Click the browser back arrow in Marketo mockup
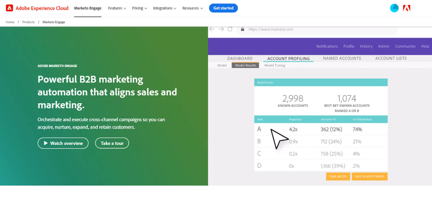Image resolution: width=432 pixels, height=210 pixels. [212, 29]
